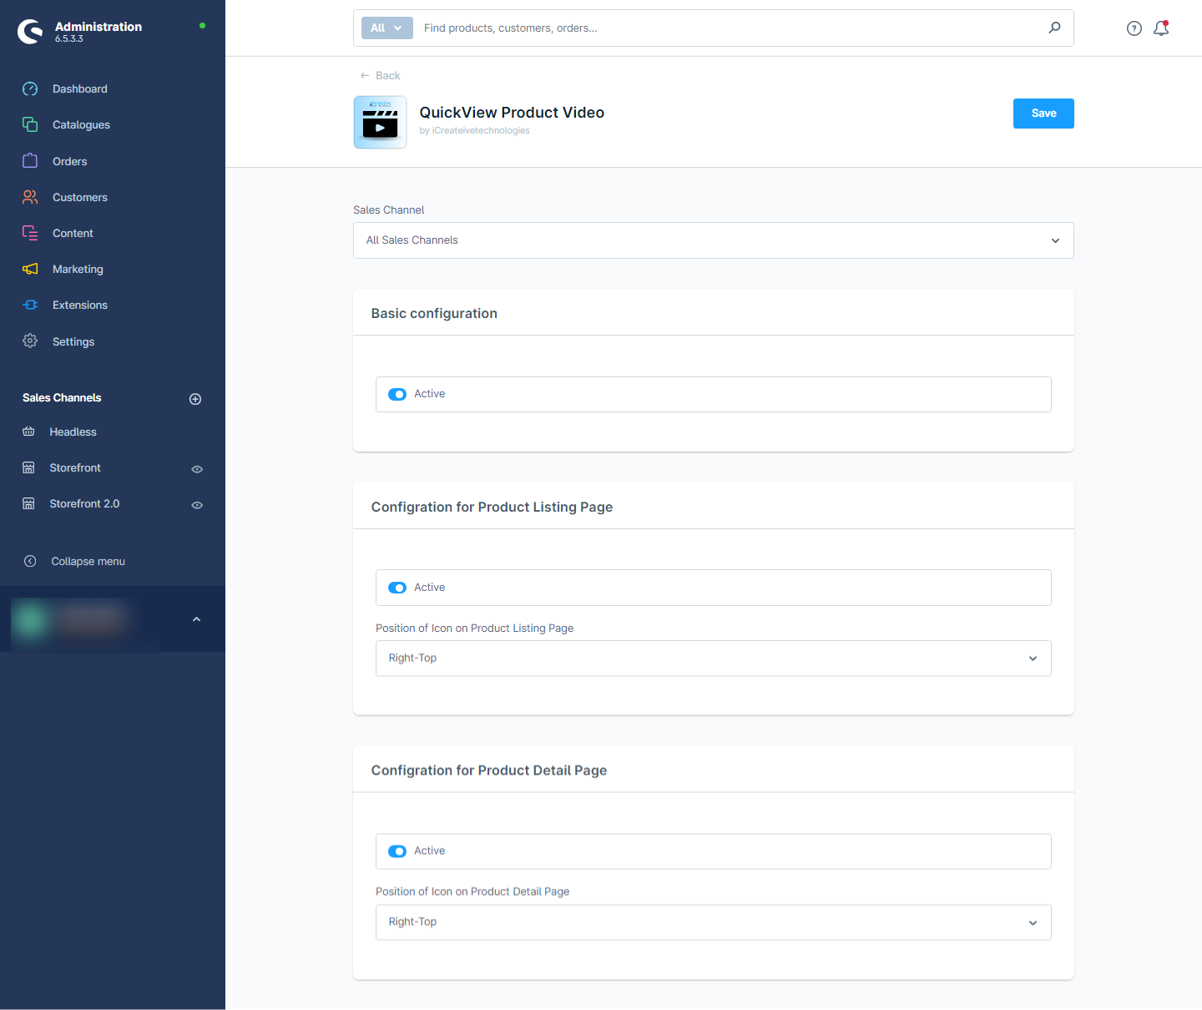Focus the Find products search field

click(x=730, y=28)
